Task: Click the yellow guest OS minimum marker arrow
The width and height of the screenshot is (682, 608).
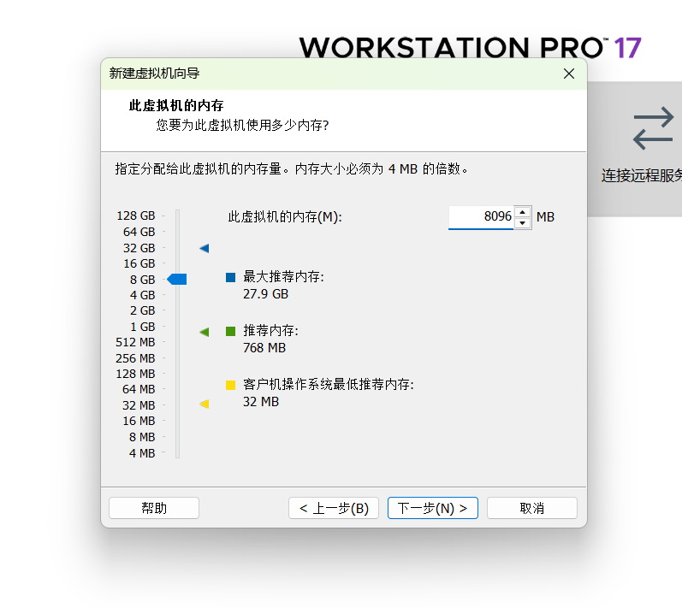Action: pyautogui.click(x=205, y=404)
